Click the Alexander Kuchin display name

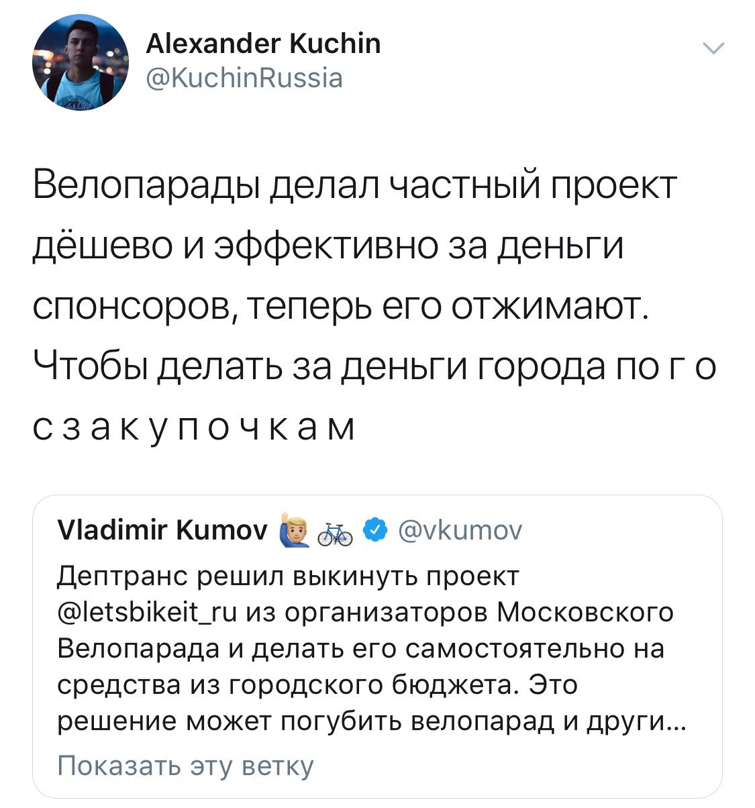point(263,44)
